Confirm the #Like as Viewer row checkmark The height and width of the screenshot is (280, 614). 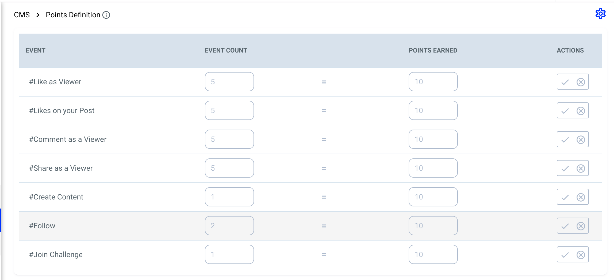[x=565, y=82]
